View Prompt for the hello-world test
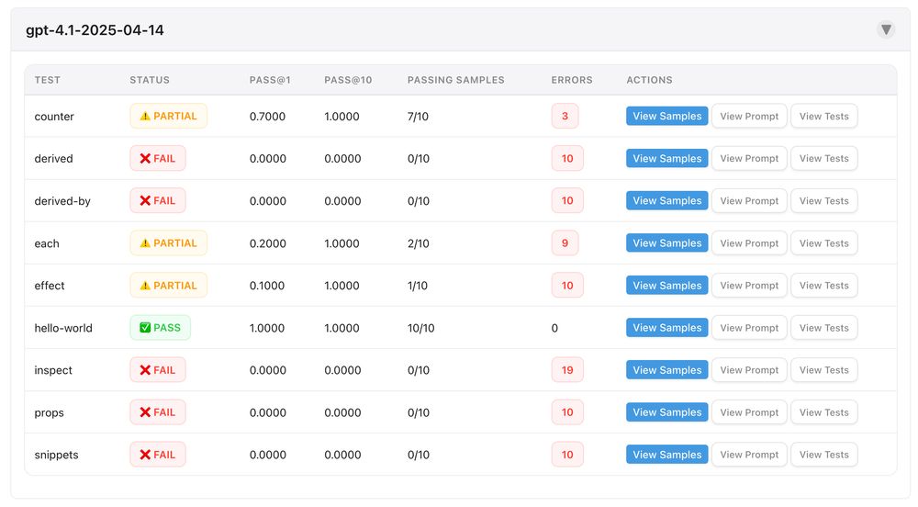 749,327
